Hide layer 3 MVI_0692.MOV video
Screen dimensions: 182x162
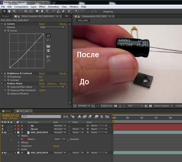(x=2, y=132)
